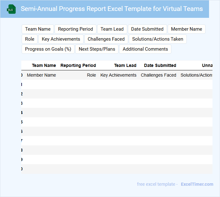Viewport: 220px width, 197px height.
Task: Click the bold Date Submitted column header
Action: point(160,66)
